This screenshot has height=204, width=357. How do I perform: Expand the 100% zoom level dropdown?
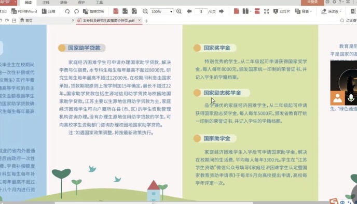[171, 11]
